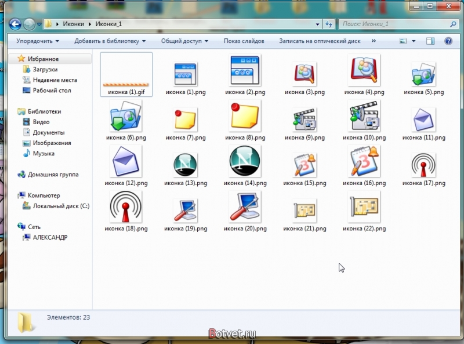Select the иконка (9).png multimedia clapperboard icon
The width and height of the screenshot is (464, 344).
point(304,120)
